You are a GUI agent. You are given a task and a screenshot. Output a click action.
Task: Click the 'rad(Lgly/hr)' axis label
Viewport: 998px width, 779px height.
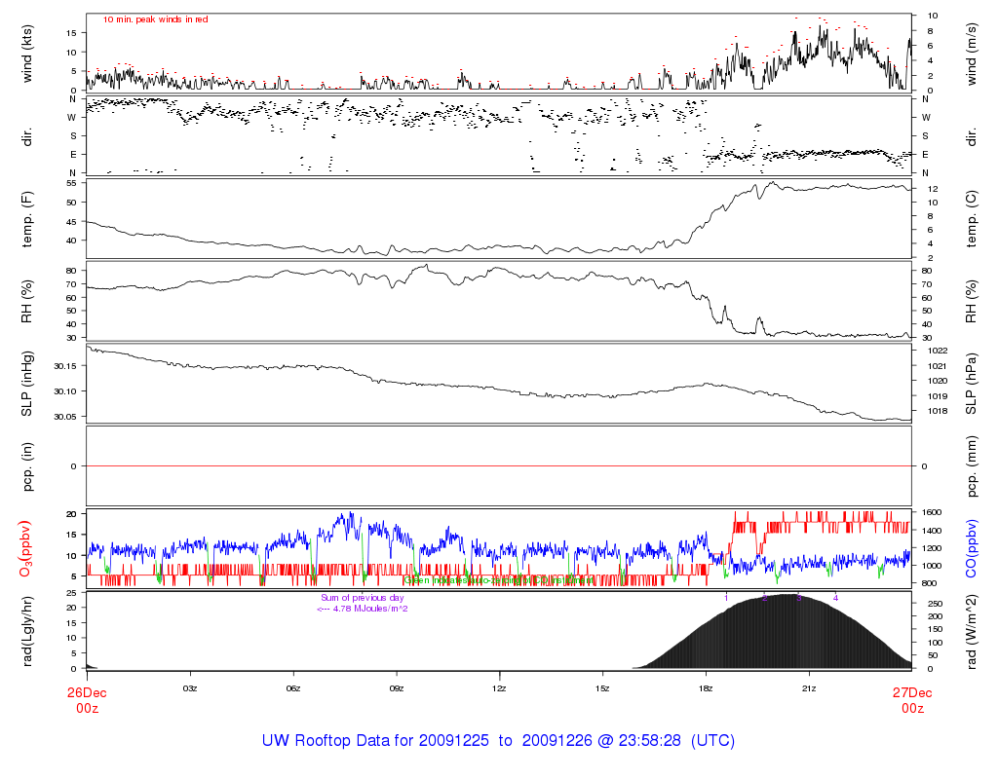pos(26,631)
